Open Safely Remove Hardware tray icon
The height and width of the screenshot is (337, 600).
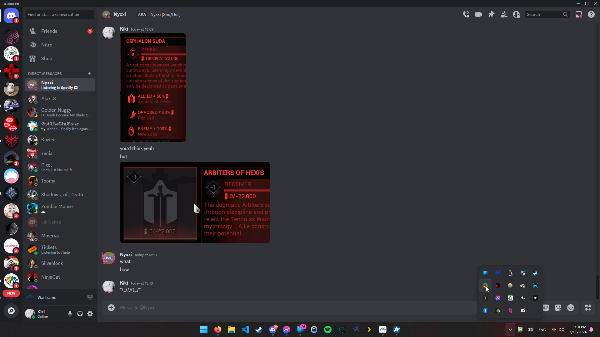[x=510, y=273]
